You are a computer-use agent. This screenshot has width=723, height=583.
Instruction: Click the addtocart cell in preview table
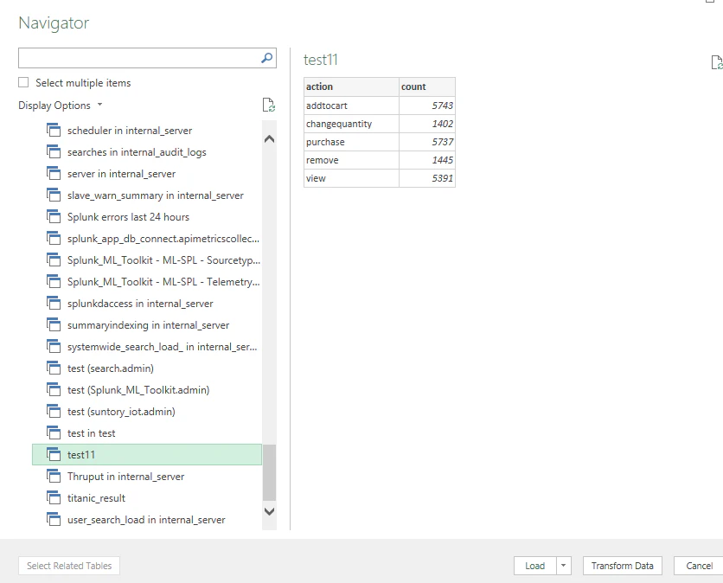click(x=351, y=106)
